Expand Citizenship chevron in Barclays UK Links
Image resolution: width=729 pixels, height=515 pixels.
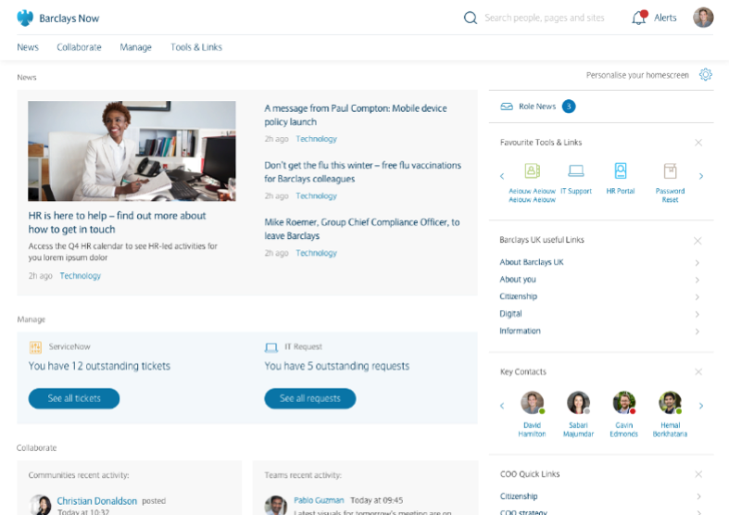tap(698, 297)
